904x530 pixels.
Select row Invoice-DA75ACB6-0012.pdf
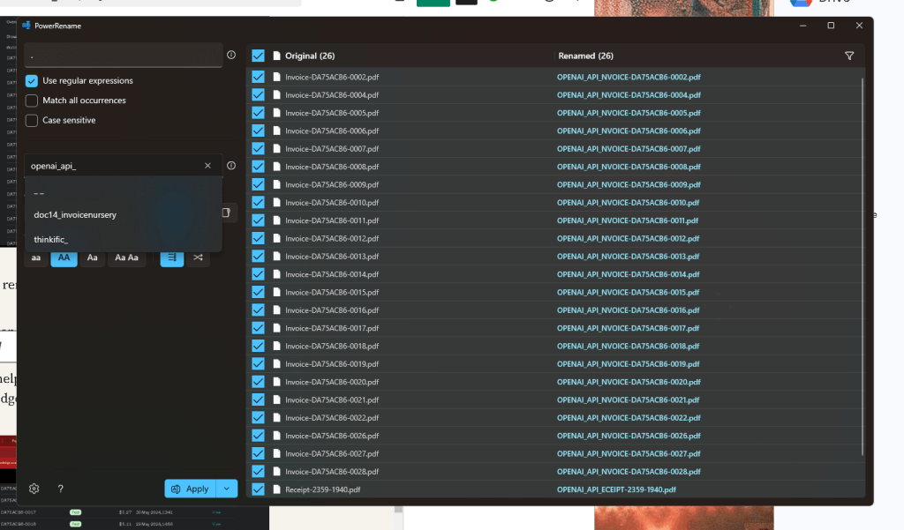pyautogui.click(x=556, y=238)
